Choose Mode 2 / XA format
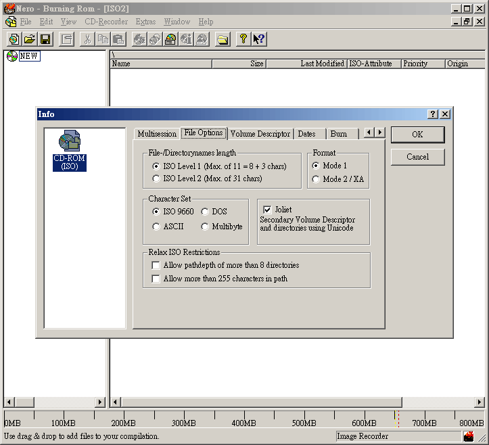 [x=337, y=179]
